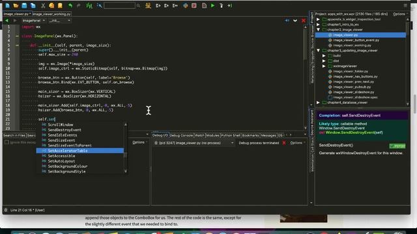Expand the build folder
417x234 pixels.
pyautogui.click(x=324, y=56)
